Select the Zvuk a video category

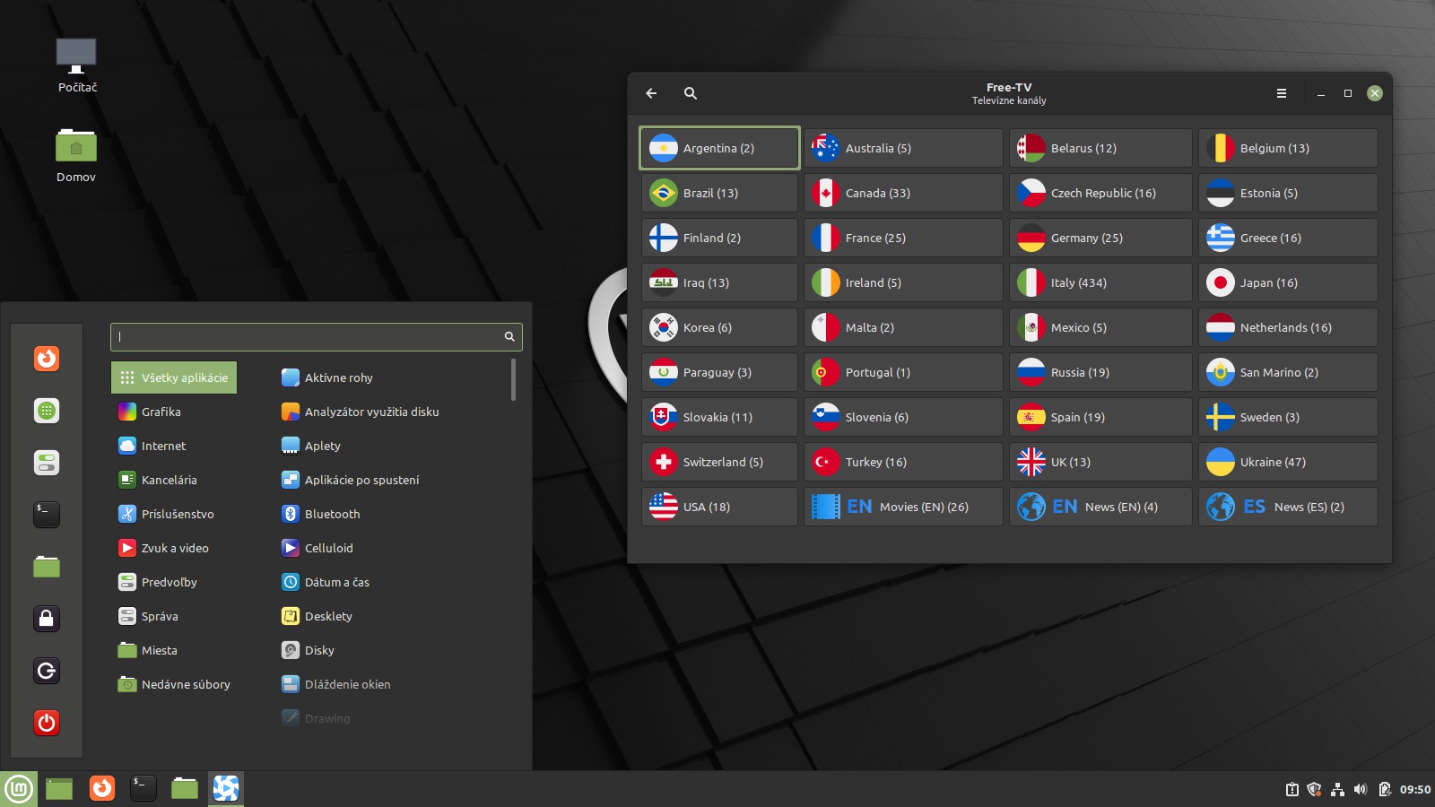point(174,548)
